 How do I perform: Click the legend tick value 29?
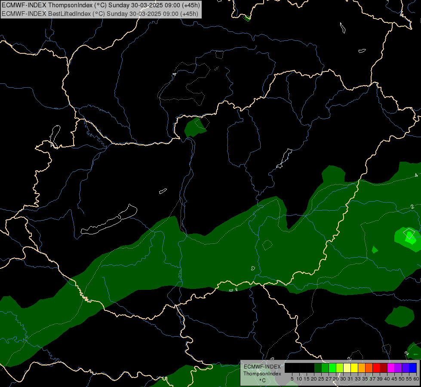pos(336,379)
